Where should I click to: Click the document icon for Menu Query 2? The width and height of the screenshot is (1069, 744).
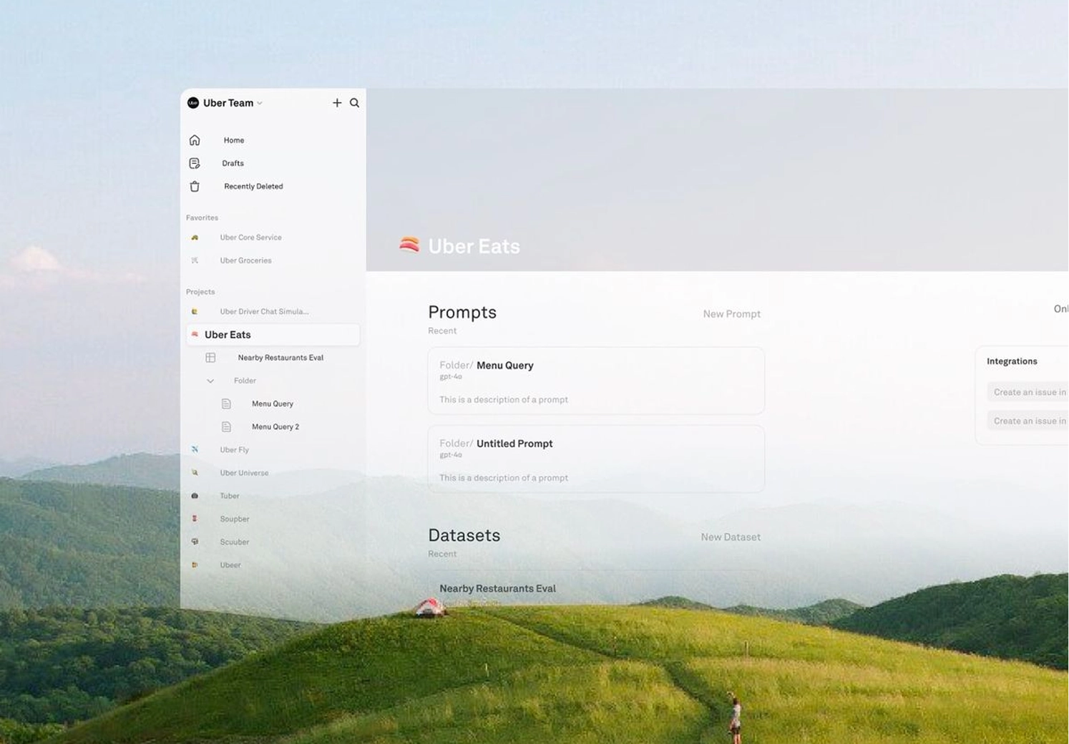pyautogui.click(x=226, y=426)
